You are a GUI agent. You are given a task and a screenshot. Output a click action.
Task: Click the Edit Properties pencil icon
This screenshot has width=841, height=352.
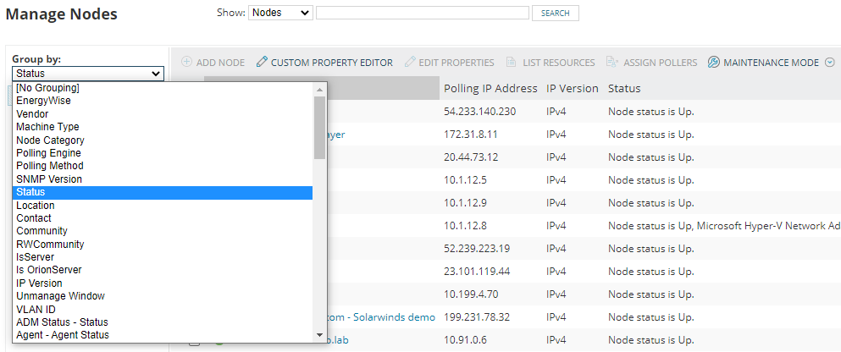[x=410, y=62]
